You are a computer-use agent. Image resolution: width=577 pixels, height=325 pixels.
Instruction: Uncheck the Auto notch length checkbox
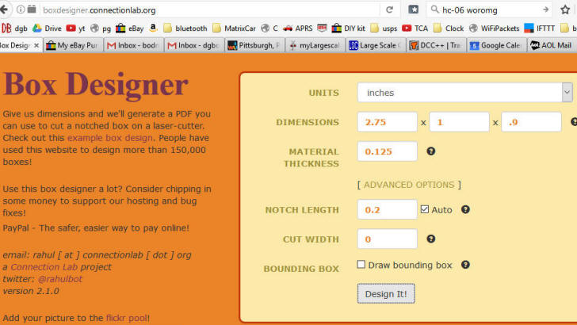(425, 209)
